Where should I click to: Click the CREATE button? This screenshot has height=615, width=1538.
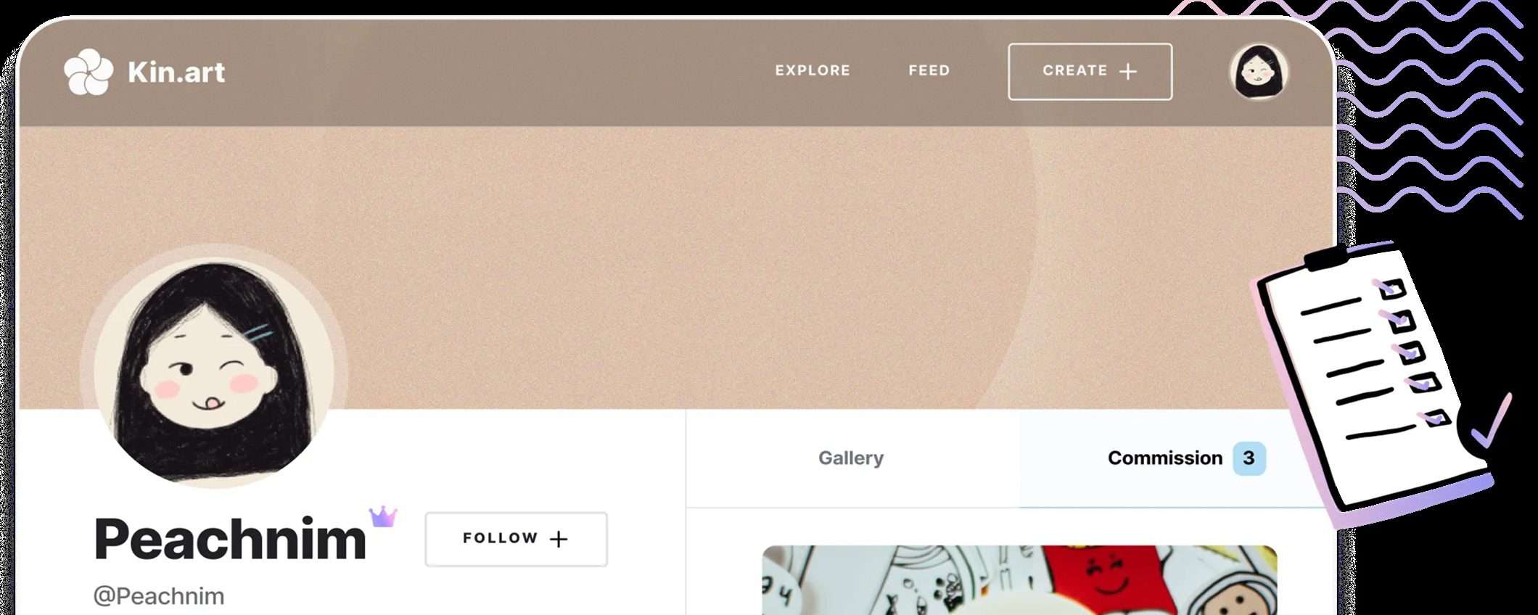tap(1090, 72)
